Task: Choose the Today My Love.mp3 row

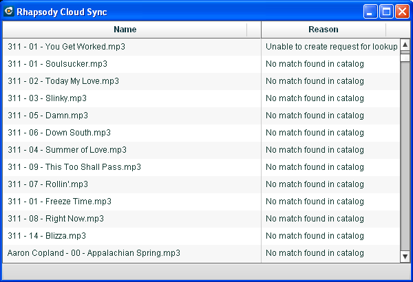Action: point(63,81)
